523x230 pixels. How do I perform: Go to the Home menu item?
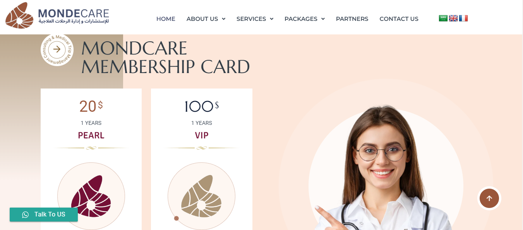166,19
